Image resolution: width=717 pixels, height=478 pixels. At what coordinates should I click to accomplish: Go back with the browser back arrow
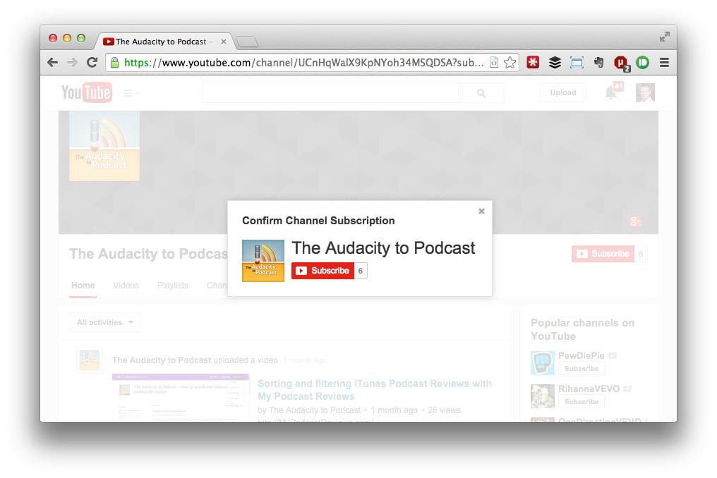(53, 62)
